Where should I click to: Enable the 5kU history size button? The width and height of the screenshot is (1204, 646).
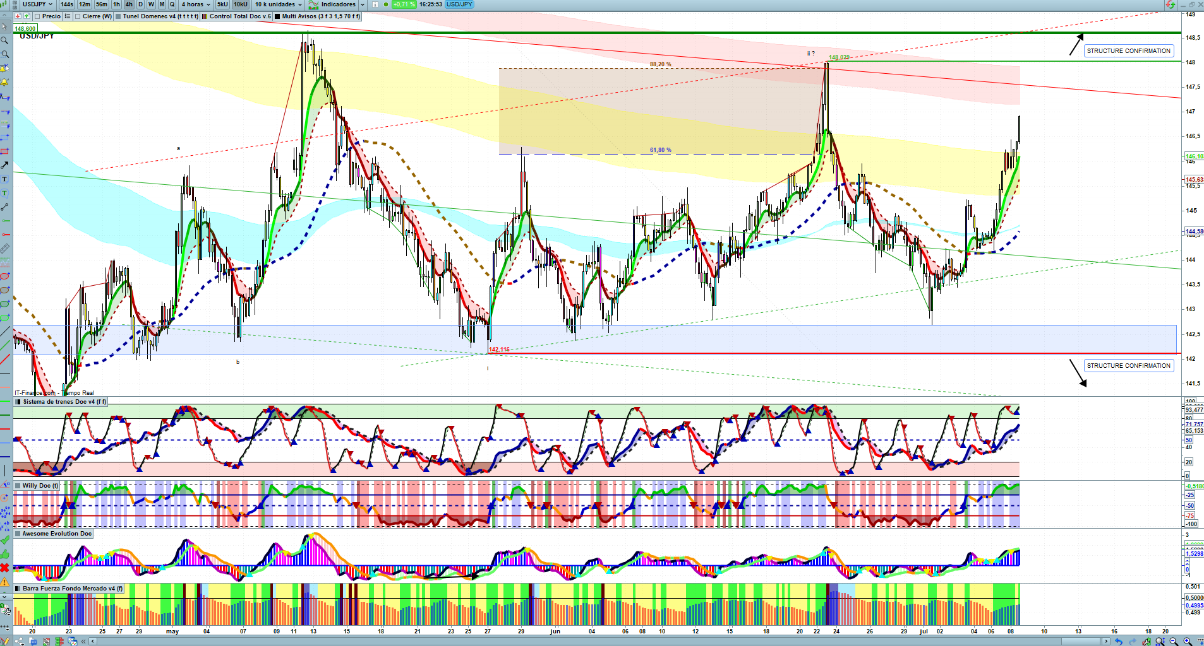tap(222, 4)
